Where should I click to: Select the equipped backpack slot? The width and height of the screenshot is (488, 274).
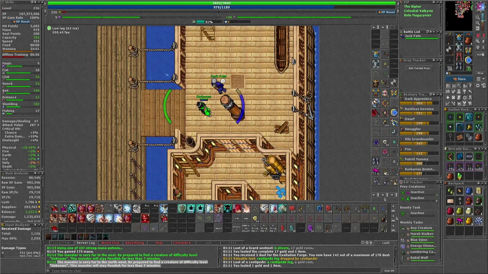click(x=469, y=41)
